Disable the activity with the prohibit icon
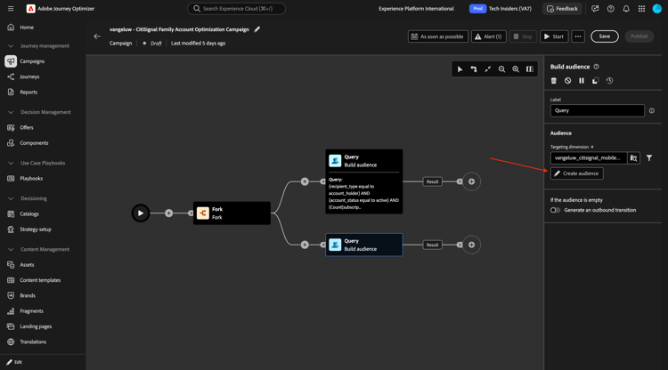 point(567,81)
